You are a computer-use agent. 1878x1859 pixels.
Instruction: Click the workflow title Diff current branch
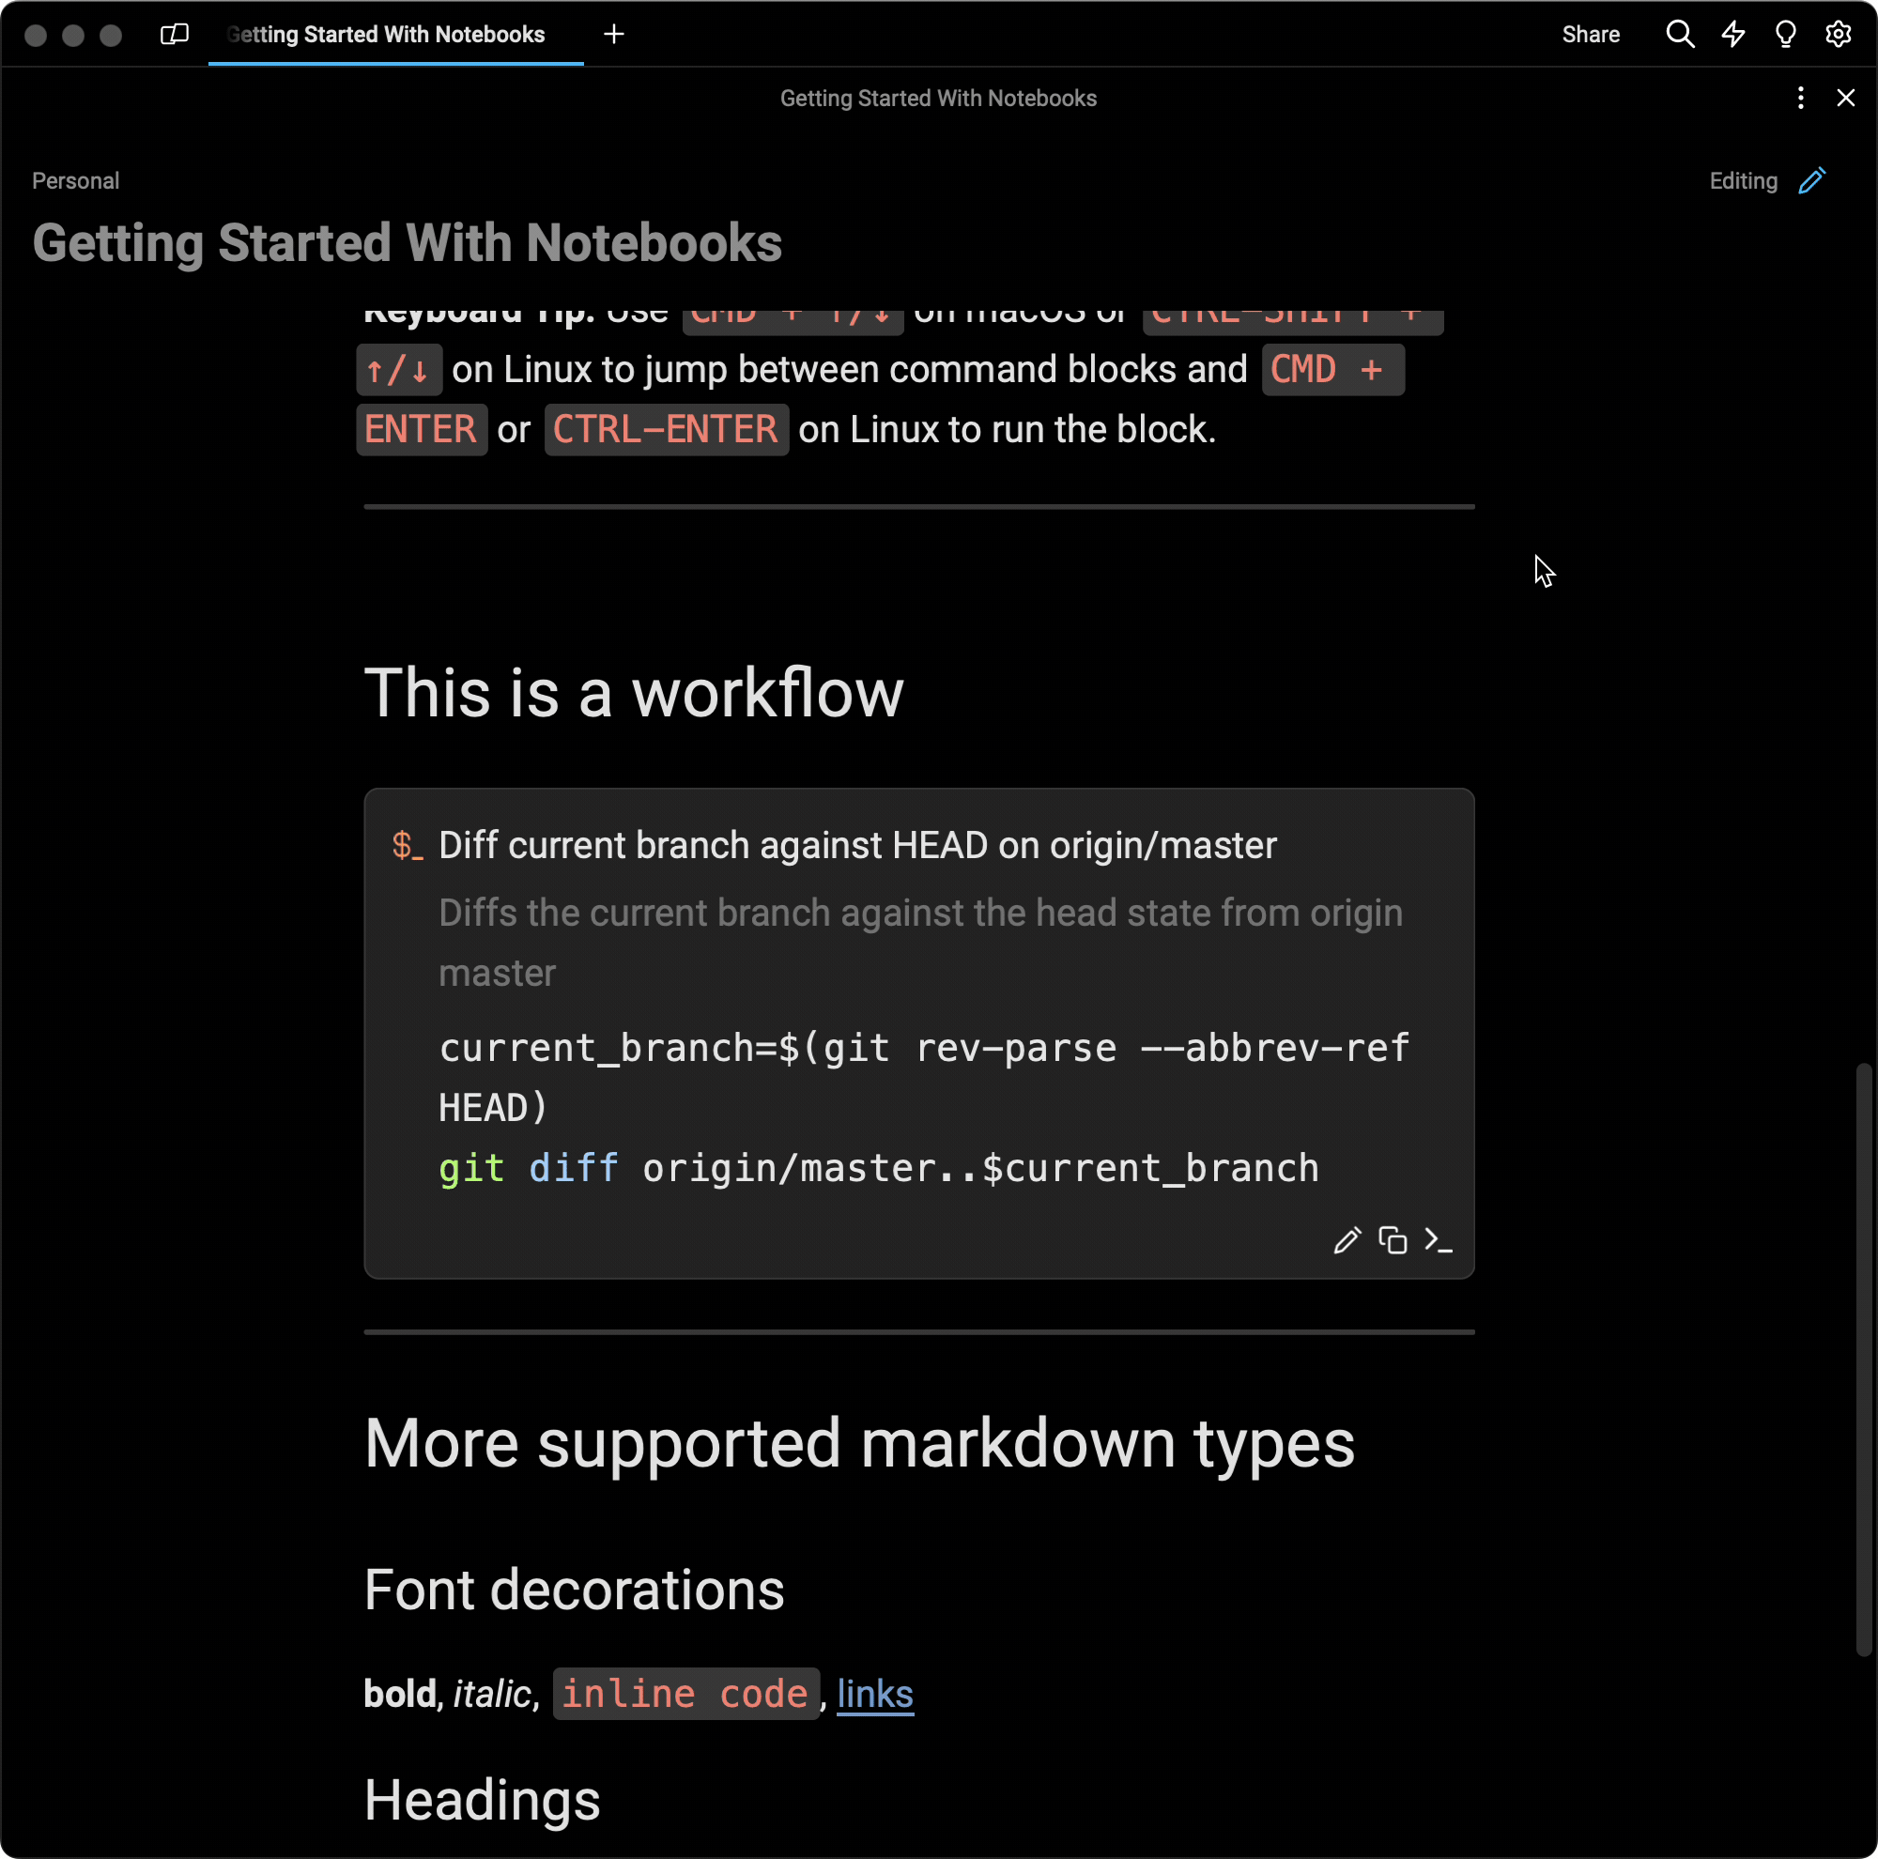pyautogui.click(x=857, y=845)
